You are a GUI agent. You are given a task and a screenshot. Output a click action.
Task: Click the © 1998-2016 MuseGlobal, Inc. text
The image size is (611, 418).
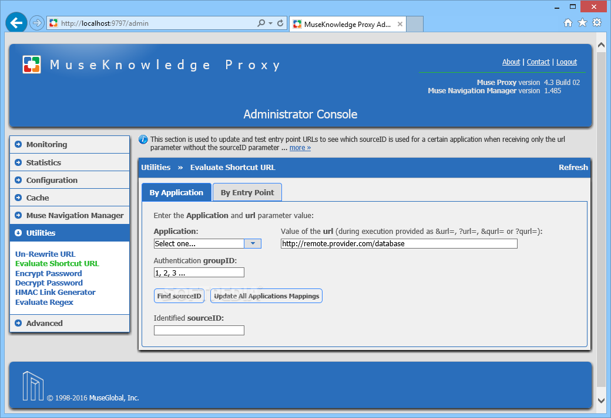pos(93,398)
